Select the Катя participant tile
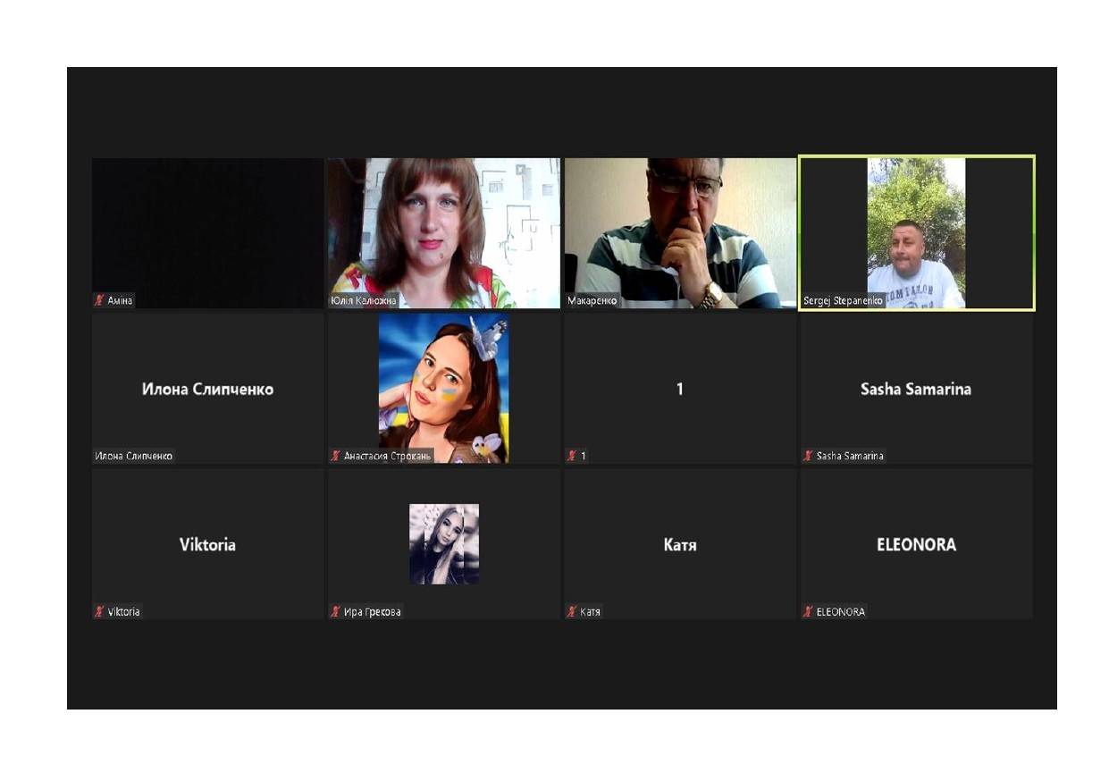1109x781 pixels. point(680,544)
